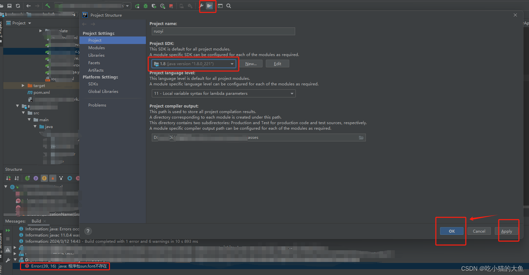Screen dimensions: 529x275
Task: Browse compiler output folder icon
Action: (x=361, y=137)
